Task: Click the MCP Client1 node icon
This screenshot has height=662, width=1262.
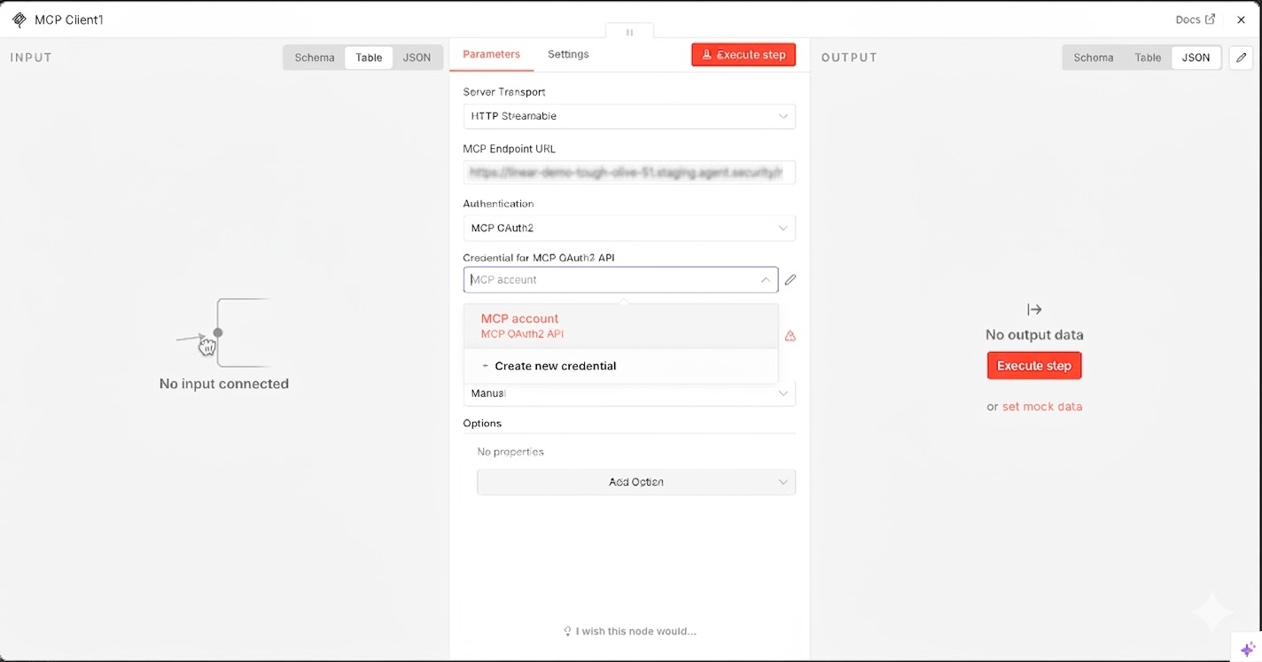Action: click(x=19, y=19)
